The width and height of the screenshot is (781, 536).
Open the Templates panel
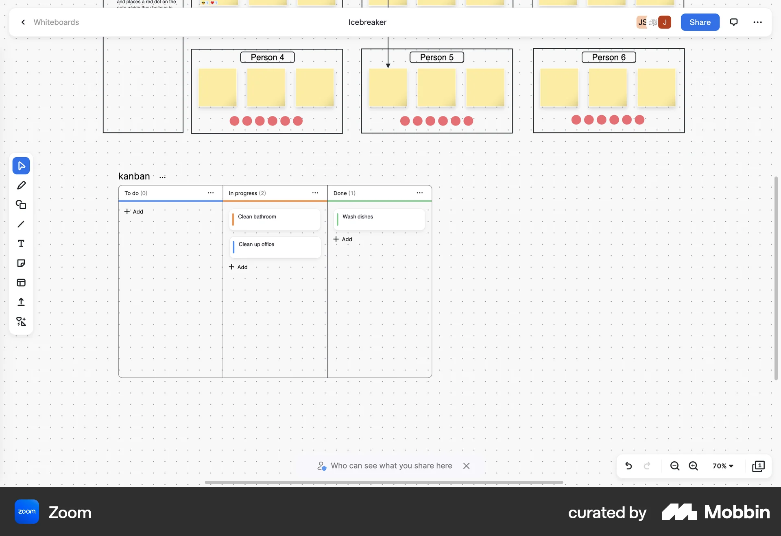click(21, 283)
